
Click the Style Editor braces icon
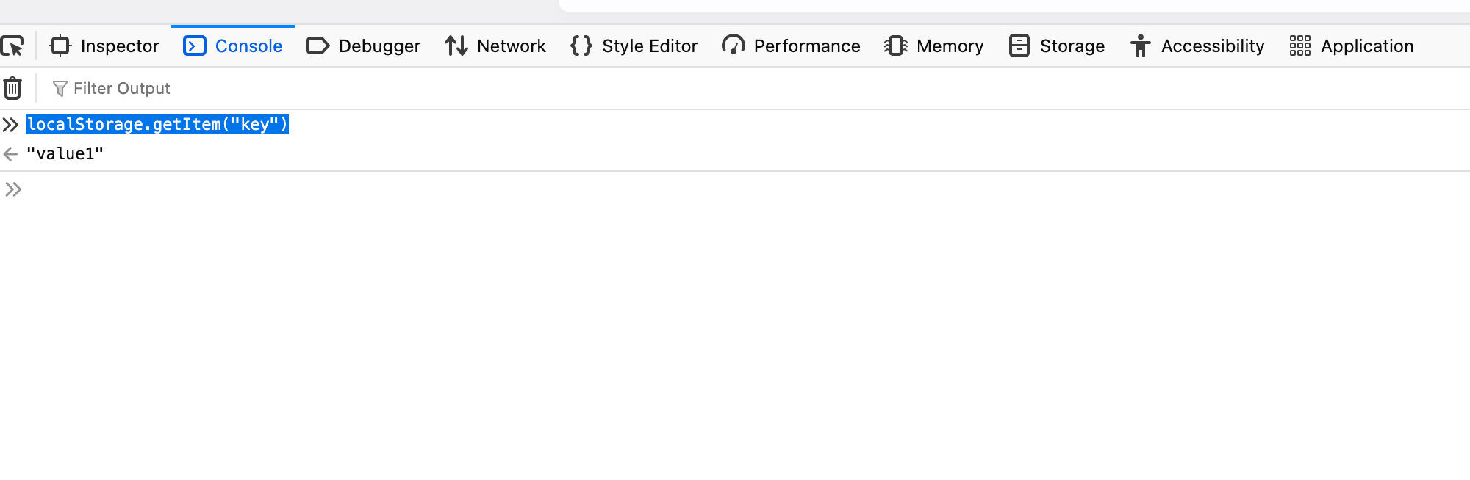581,46
